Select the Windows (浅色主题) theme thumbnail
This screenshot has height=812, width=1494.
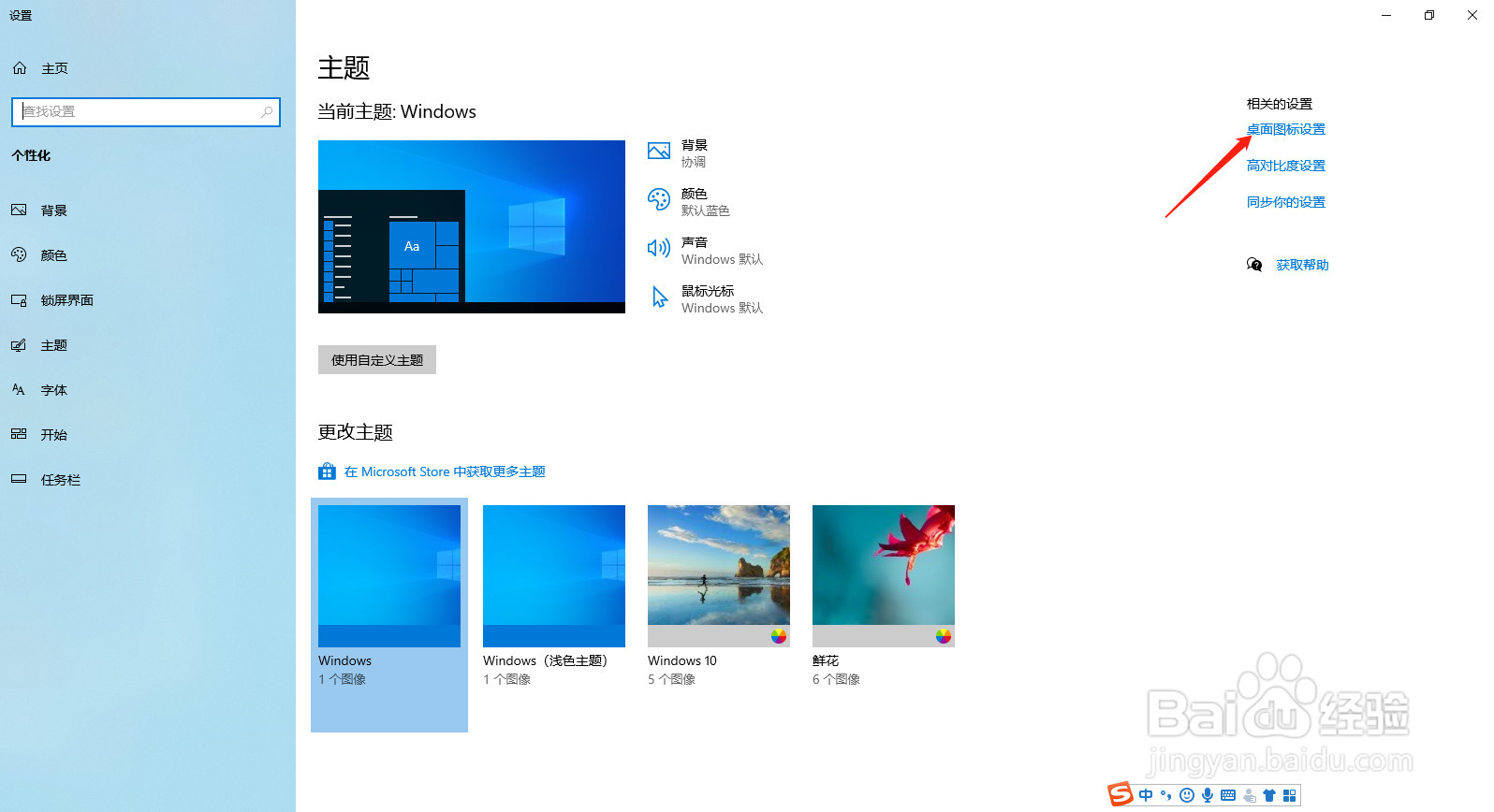click(x=554, y=576)
